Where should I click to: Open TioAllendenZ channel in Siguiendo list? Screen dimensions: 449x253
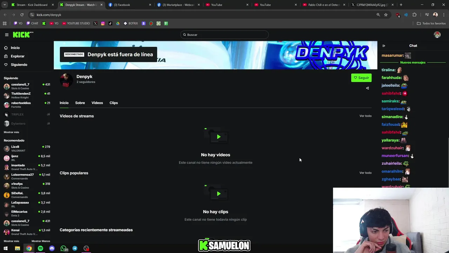click(27, 95)
